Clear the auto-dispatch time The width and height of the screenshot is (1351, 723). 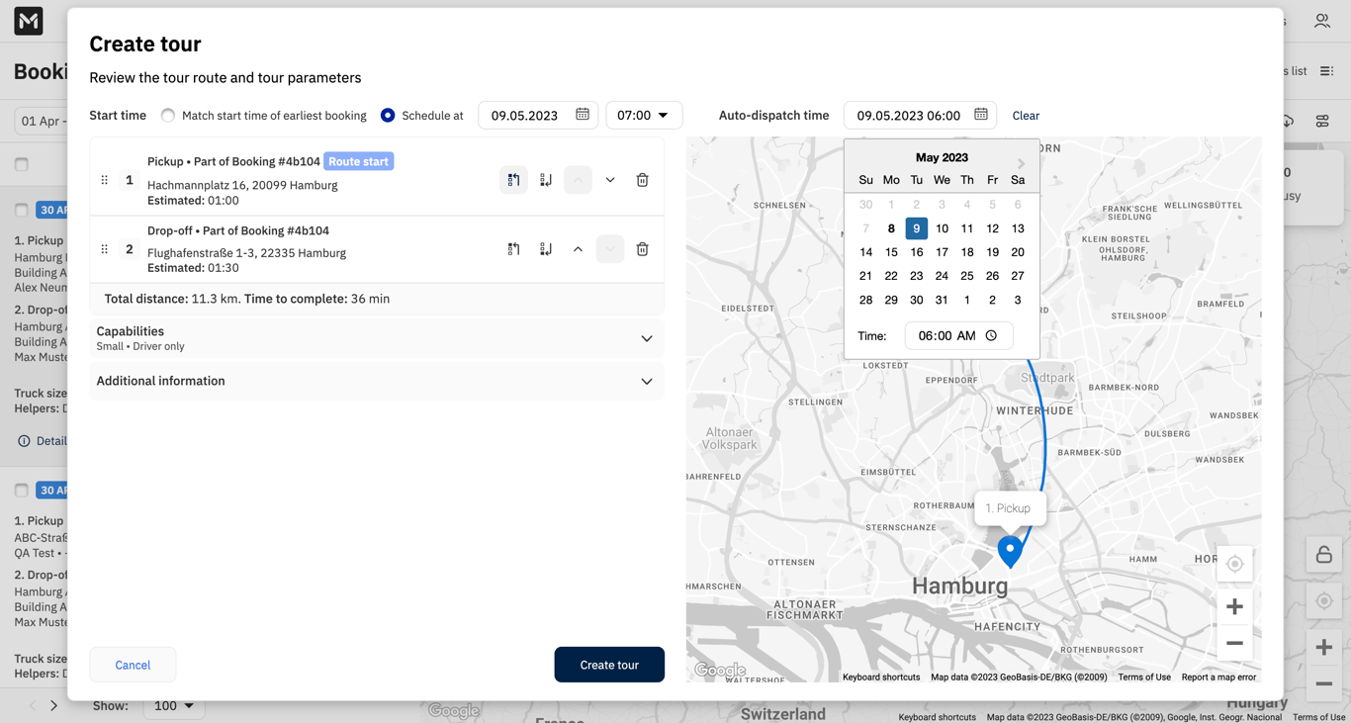1026,116
